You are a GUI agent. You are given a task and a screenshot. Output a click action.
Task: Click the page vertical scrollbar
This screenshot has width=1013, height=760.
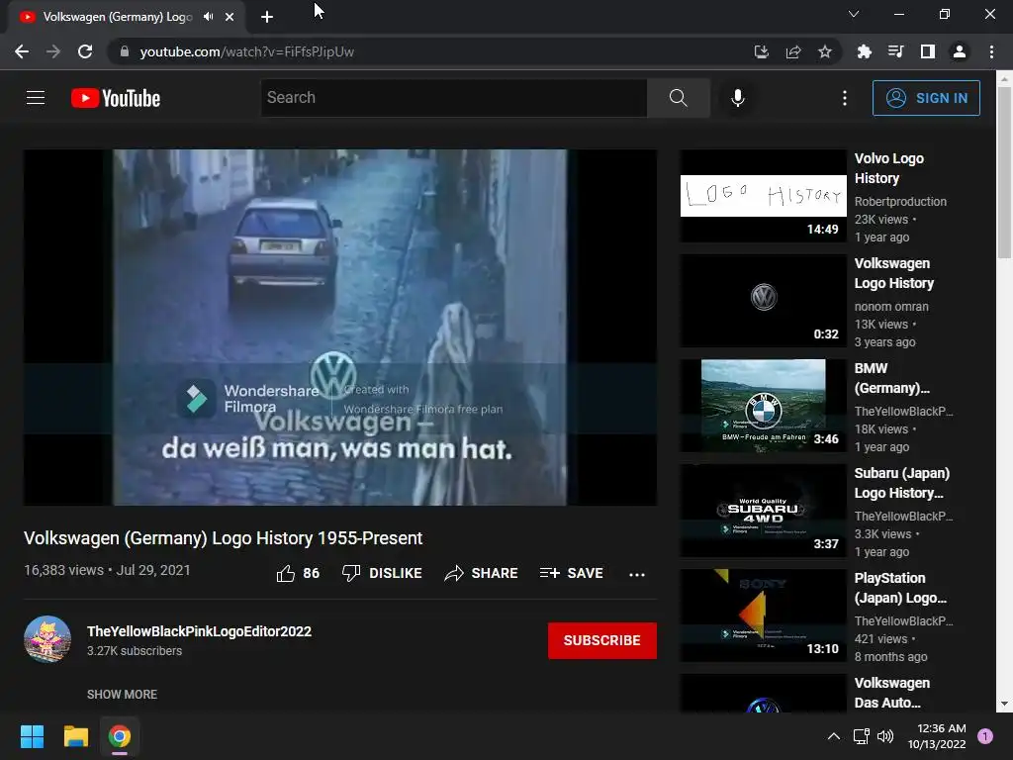pos(1005,173)
